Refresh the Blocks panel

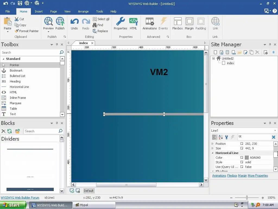[10, 131]
